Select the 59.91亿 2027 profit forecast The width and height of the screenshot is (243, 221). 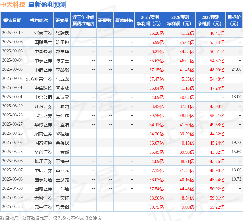pos(217,198)
